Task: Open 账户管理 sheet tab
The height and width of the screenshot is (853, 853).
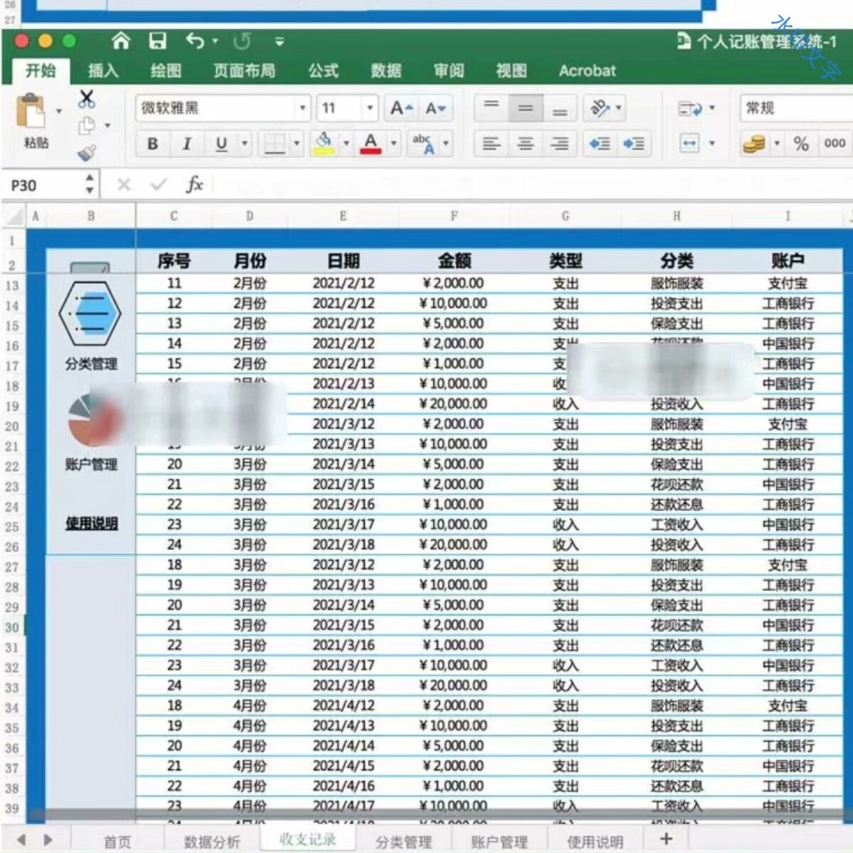Action: [499, 842]
